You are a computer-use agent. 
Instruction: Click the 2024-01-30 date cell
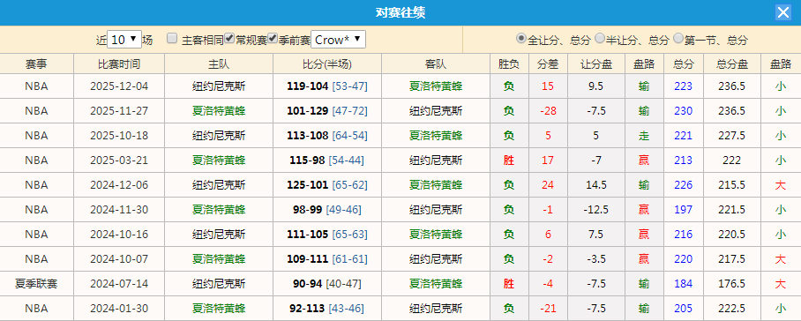click(x=119, y=309)
